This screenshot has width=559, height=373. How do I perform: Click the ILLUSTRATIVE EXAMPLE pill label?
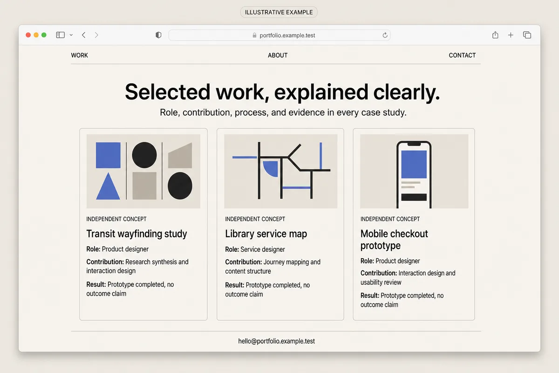click(x=279, y=12)
